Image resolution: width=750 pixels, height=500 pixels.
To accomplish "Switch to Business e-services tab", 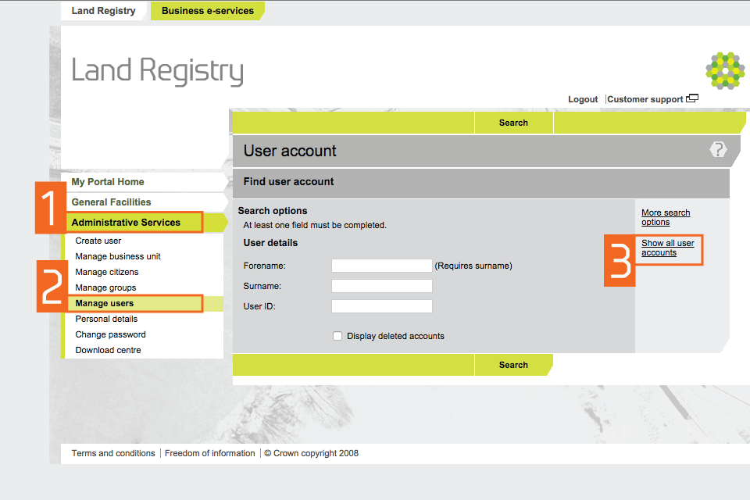I will [x=207, y=11].
